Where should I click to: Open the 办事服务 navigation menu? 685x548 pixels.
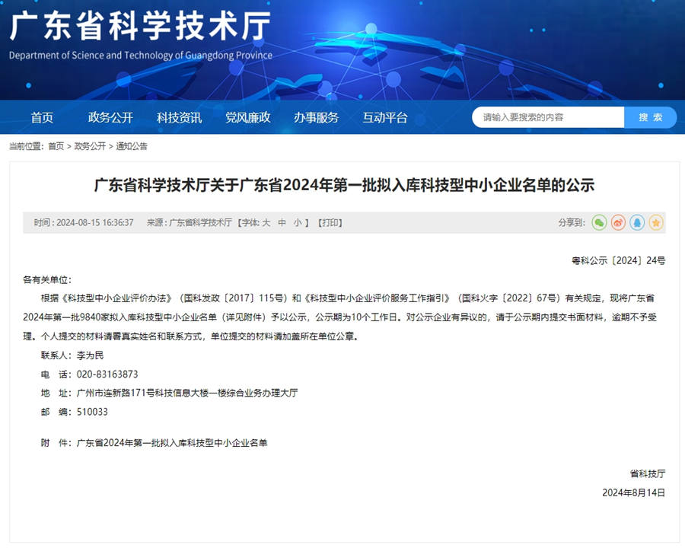(316, 117)
